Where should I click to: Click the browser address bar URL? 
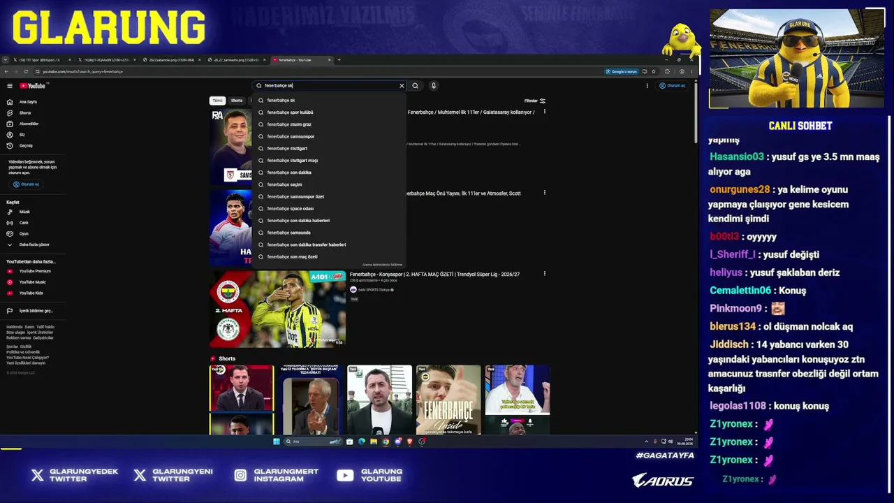click(82, 71)
